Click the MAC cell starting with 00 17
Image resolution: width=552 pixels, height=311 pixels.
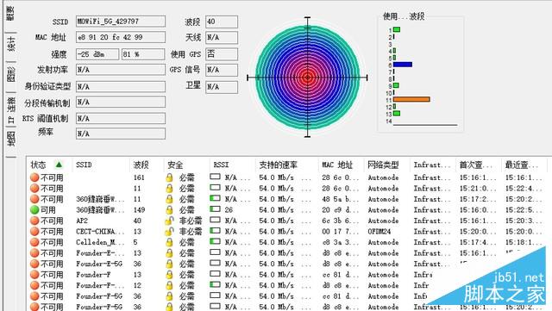click(340, 232)
